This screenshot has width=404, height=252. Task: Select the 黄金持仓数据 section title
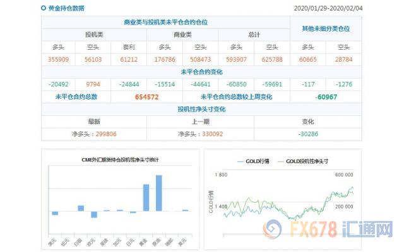66,9
